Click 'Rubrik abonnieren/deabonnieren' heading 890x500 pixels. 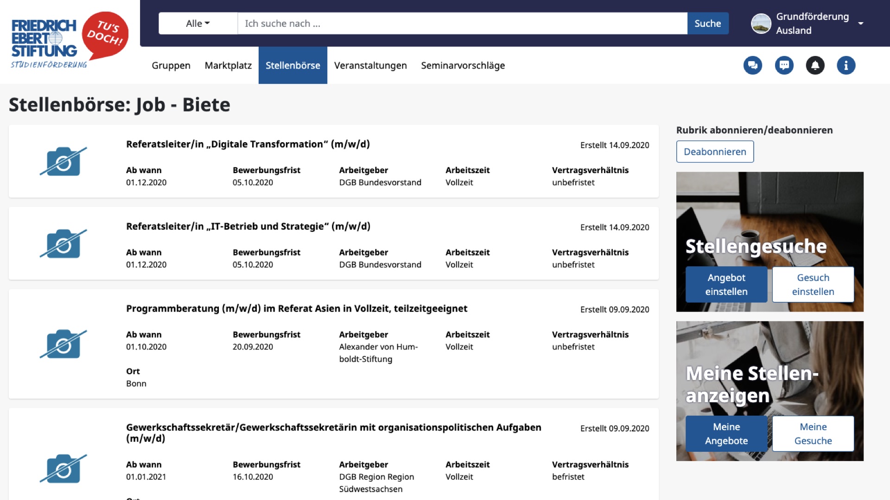(755, 130)
